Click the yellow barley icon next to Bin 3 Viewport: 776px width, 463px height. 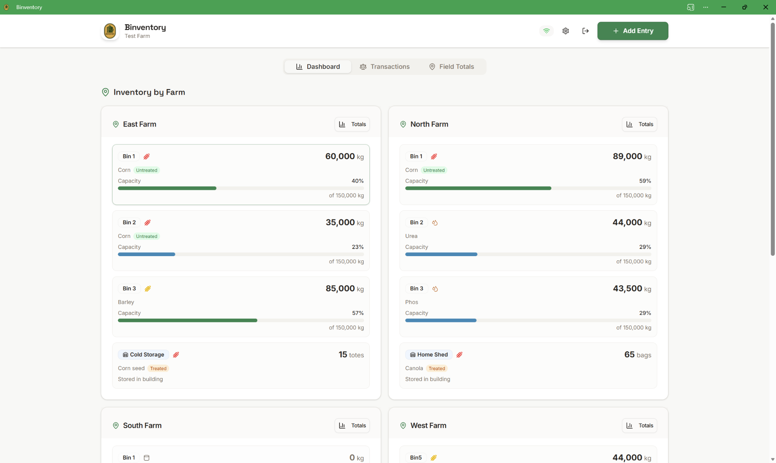147,288
